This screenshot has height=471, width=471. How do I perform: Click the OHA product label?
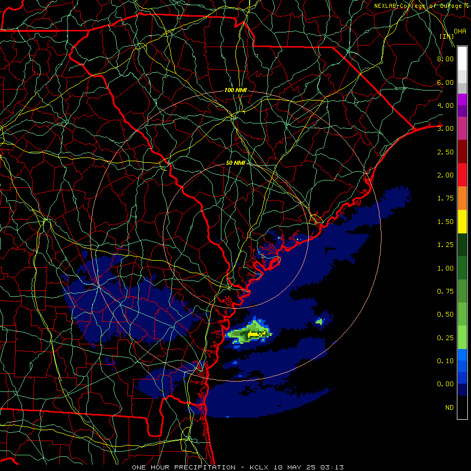pyautogui.click(x=460, y=31)
